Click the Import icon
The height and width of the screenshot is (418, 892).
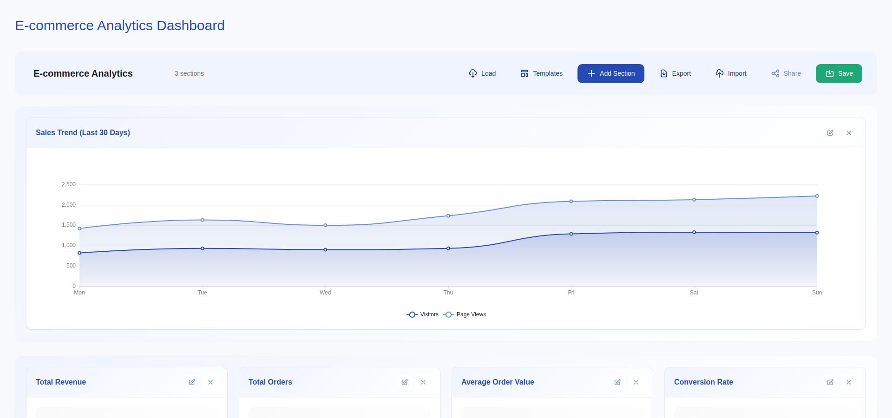pyautogui.click(x=719, y=73)
